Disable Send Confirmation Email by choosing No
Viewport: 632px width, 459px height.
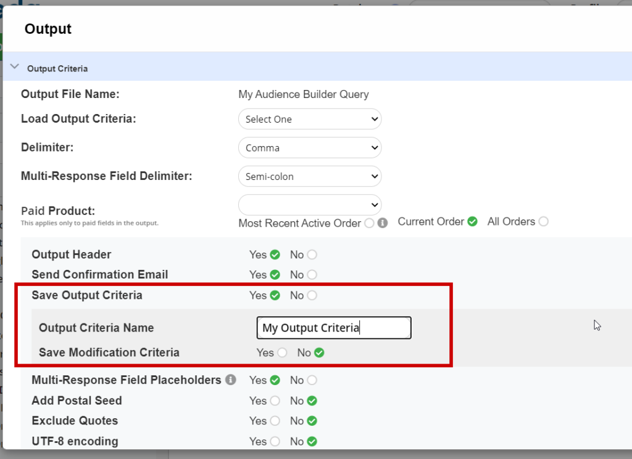(x=312, y=275)
